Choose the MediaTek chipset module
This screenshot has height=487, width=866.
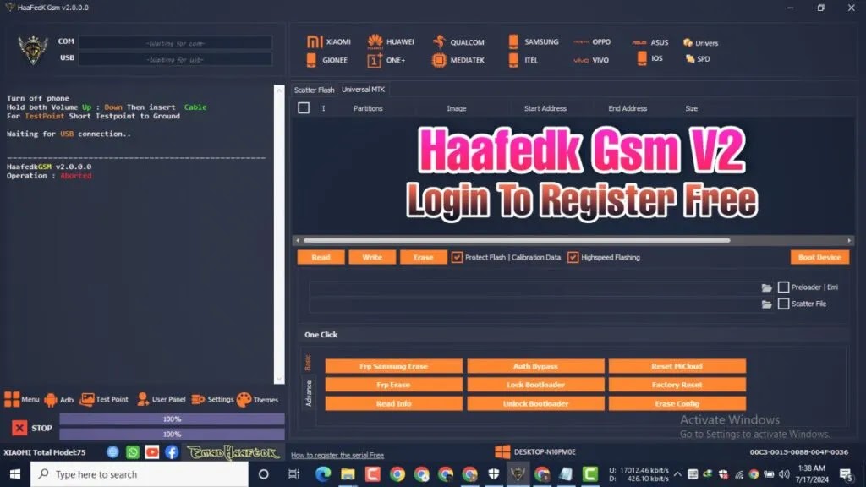tap(458, 60)
